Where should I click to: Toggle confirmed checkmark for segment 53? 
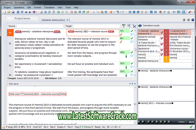click(132, 63)
